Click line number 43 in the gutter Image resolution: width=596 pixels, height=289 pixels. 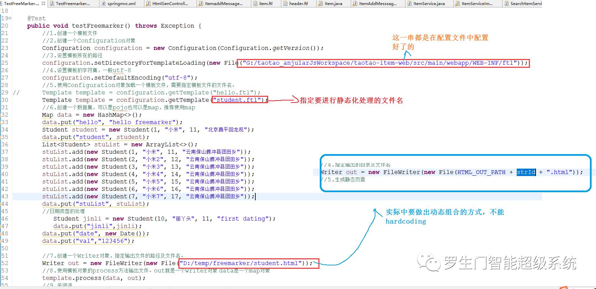tap(4, 196)
